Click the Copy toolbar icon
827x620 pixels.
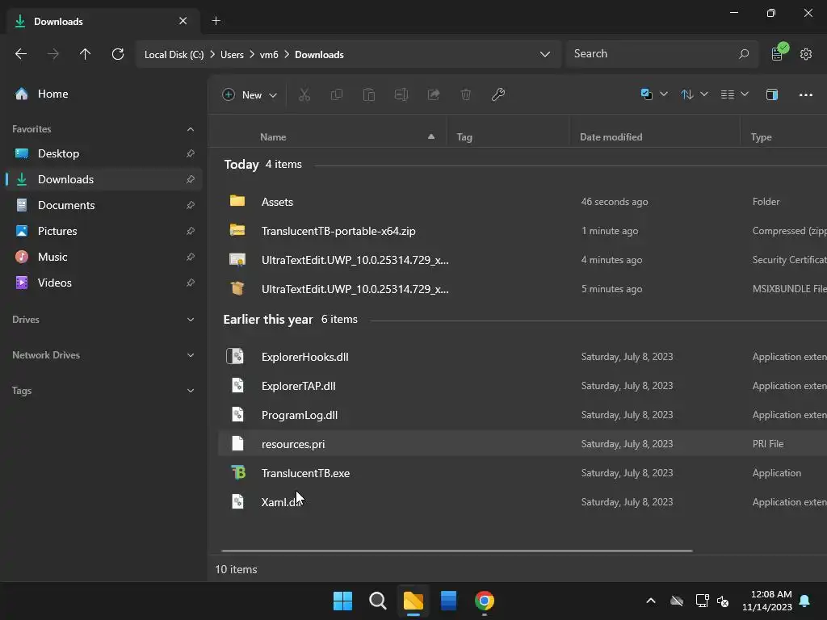pos(337,94)
